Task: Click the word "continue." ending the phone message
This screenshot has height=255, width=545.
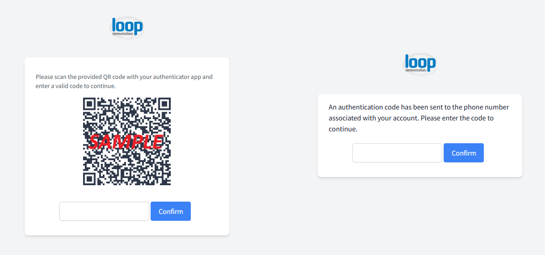Action: 343,129
